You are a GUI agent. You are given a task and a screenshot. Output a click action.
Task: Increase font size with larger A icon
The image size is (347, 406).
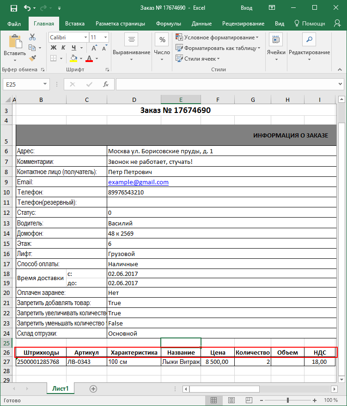[94, 48]
